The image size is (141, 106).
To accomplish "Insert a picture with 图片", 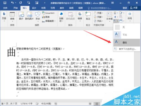I will click(x=21, y=16).
